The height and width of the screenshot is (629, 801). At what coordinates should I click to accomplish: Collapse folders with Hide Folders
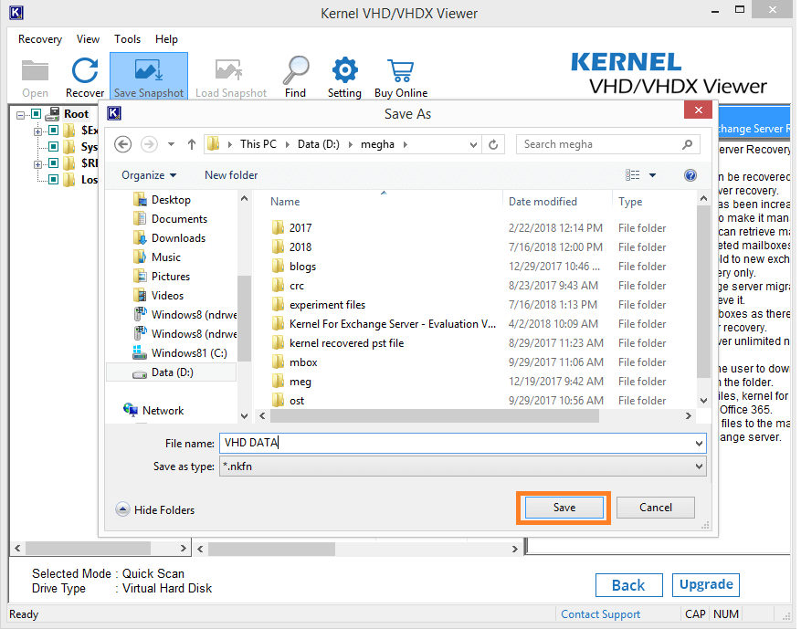[155, 509]
